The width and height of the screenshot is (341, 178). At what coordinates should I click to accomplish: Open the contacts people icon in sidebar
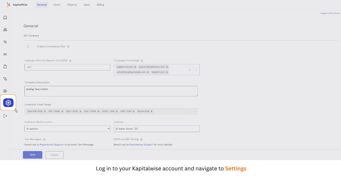5,30
